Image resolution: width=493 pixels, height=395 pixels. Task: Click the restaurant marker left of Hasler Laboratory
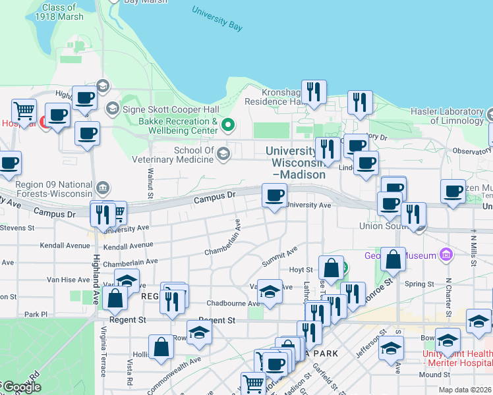[360, 105]
